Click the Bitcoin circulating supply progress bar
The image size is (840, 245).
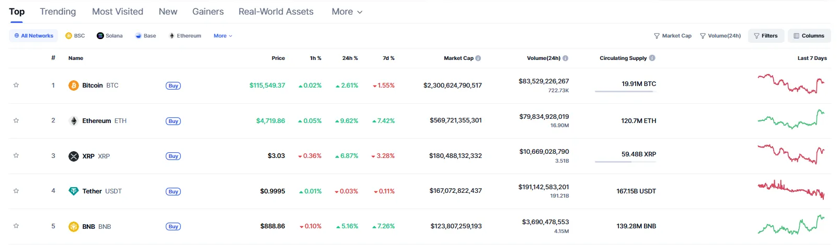coord(625,92)
